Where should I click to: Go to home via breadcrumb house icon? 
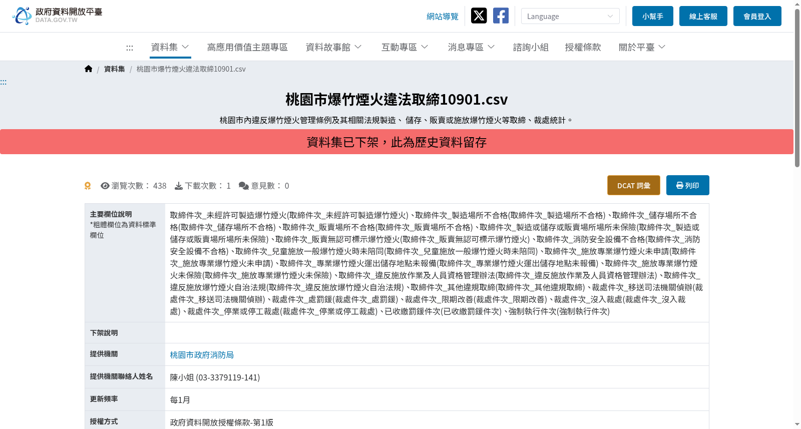pos(89,69)
